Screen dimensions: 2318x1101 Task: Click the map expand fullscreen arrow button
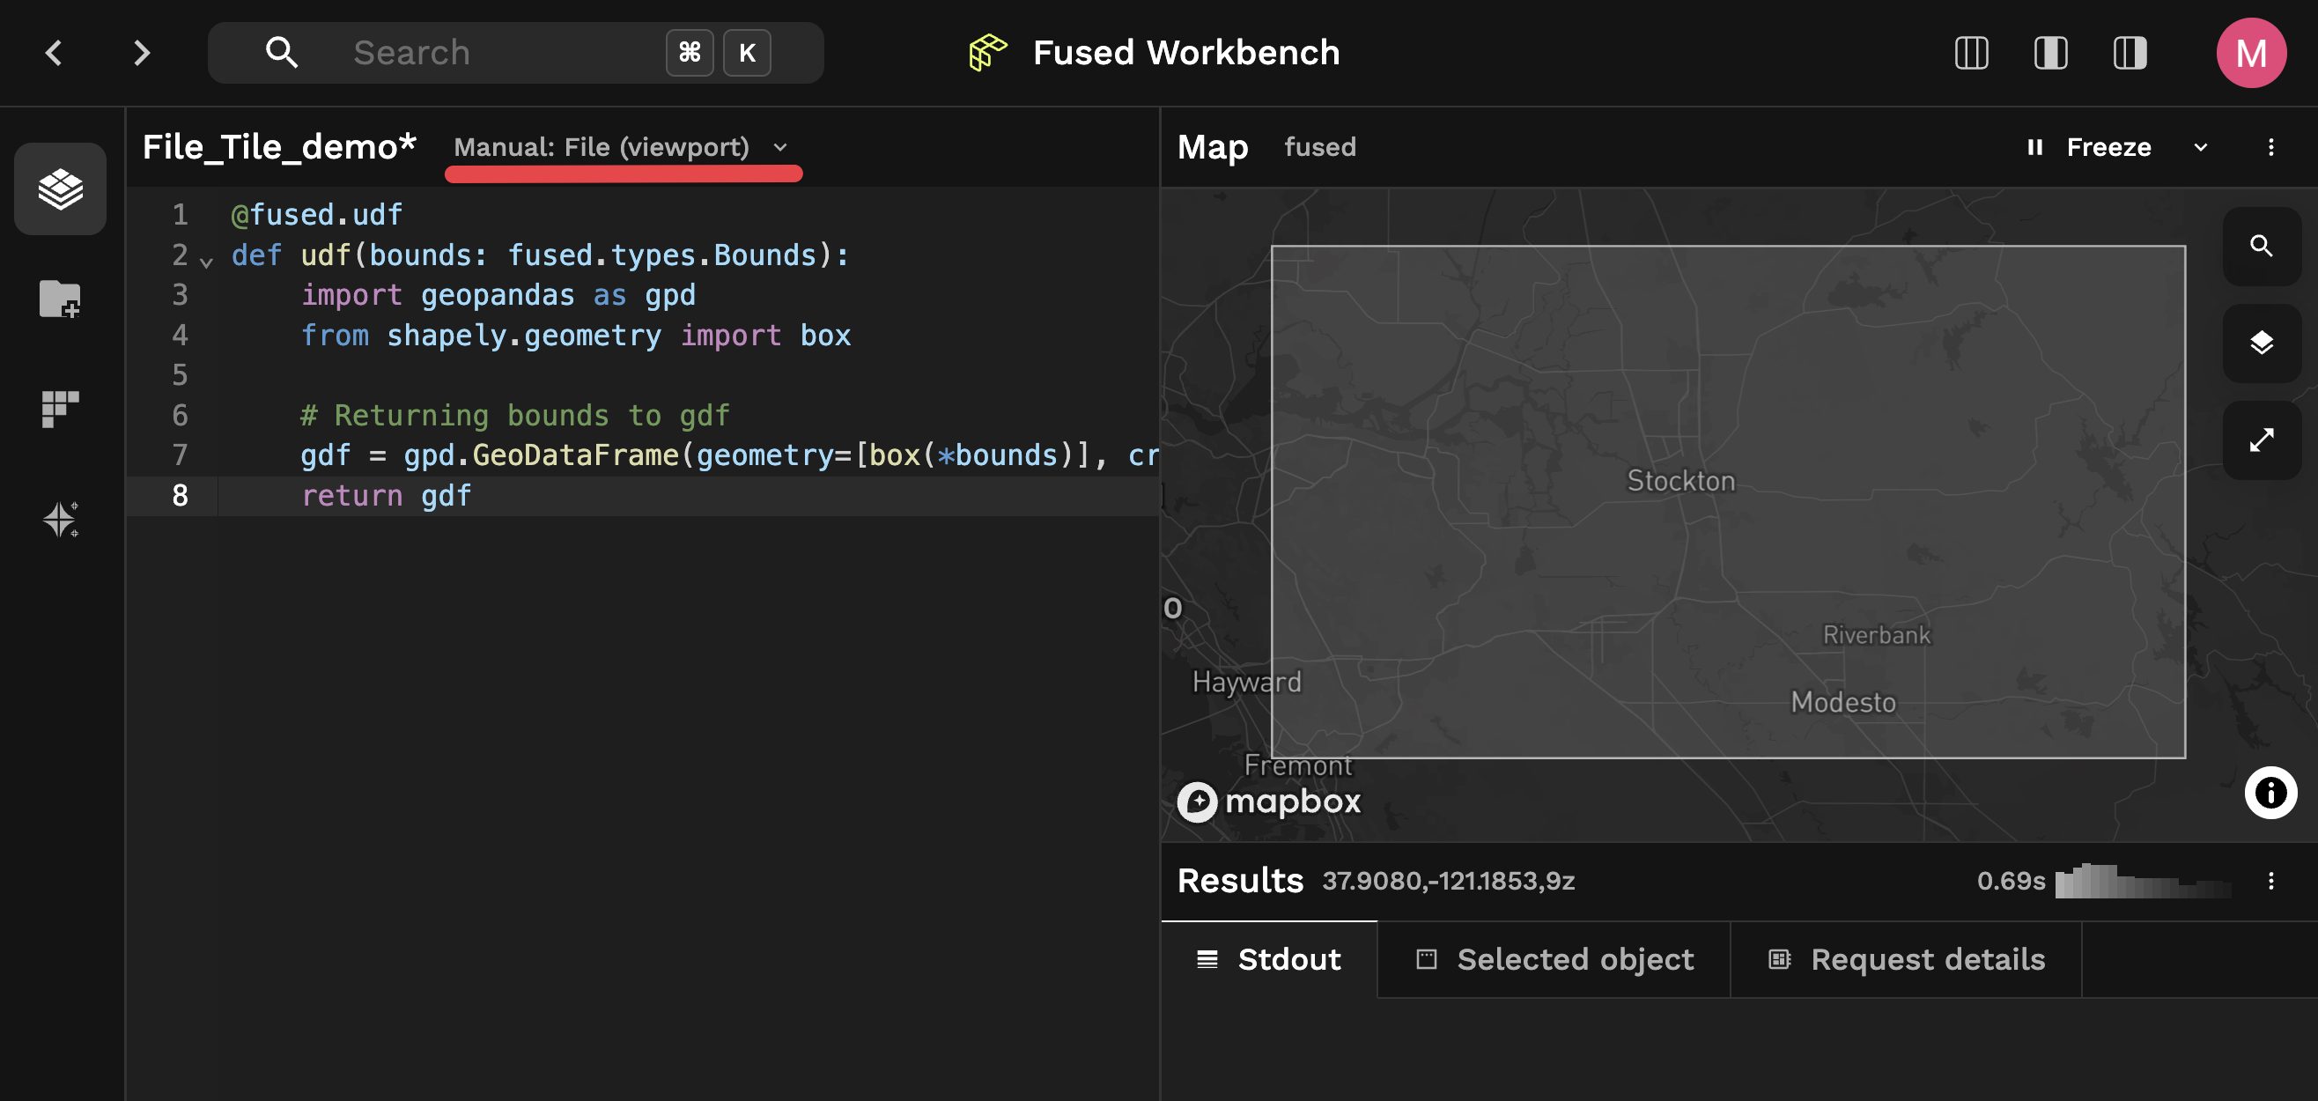2262,440
